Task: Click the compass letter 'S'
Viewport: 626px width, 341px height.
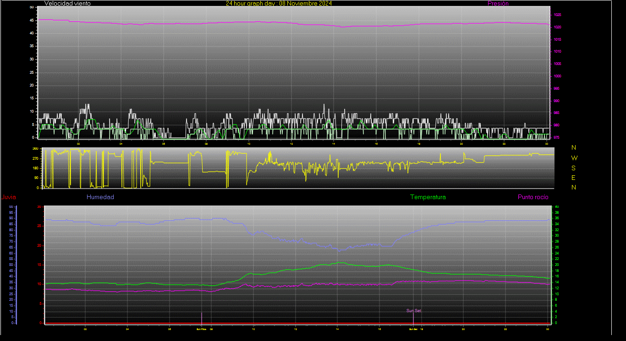Action: tap(574, 168)
